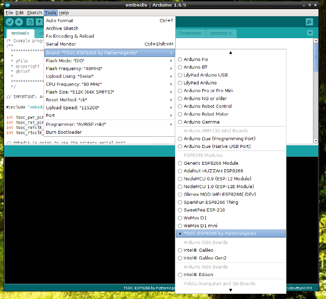Screen dimensions: 326x299
Task: Select Intel Galileo board
Action: coord(231,250)
